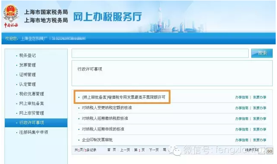This screenshot has height=164, width=277.
Task: Click 我要办事 for 延期申报的核准
Action: point(259,129)
